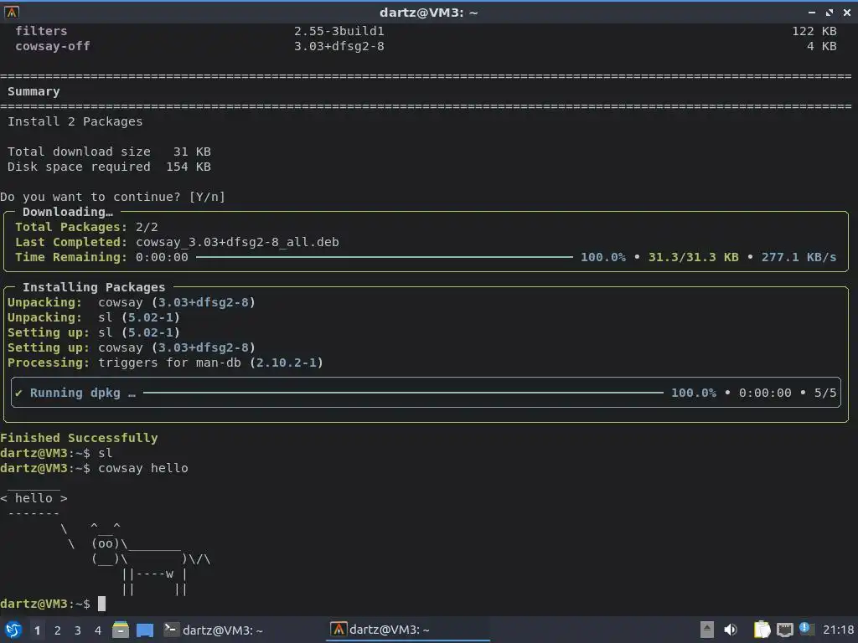Close the terminal window

847,12
